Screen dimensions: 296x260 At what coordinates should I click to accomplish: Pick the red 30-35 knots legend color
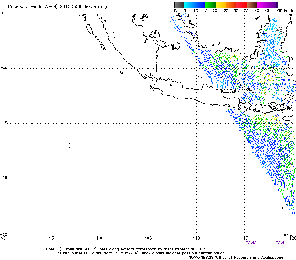242,5
